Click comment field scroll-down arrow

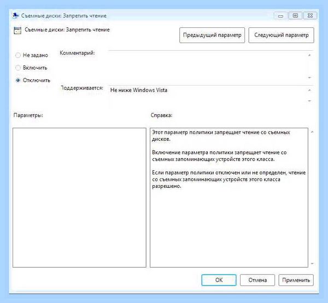pyautogui.click(x=309, y=78)
